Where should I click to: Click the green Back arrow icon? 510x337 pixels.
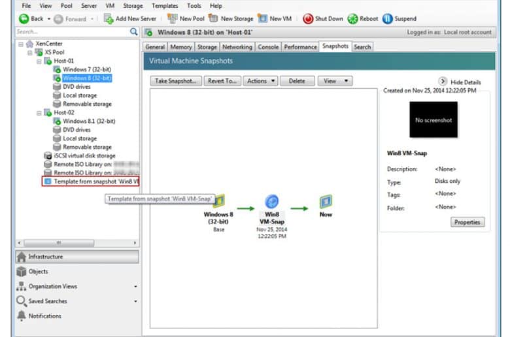tap(24, 19)
